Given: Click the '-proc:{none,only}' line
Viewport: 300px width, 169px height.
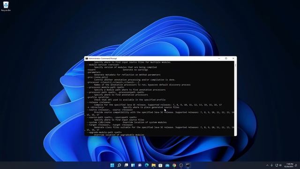Looking at the screenshot, I should pos(97,77).
